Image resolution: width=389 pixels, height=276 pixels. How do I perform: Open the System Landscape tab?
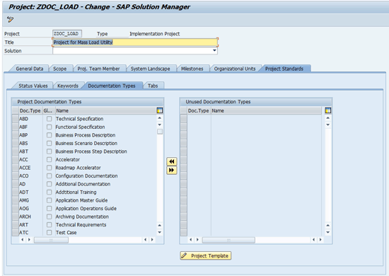(x=151, y=69)
